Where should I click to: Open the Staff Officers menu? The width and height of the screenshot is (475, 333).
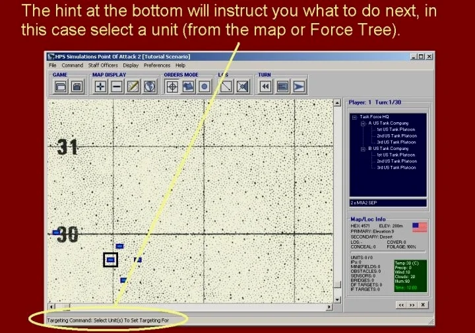103,65
